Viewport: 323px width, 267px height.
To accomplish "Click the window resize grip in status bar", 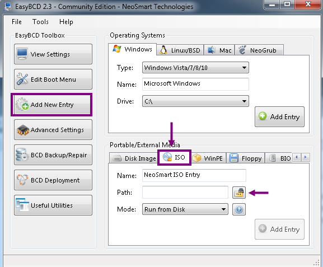I will 316,263.
